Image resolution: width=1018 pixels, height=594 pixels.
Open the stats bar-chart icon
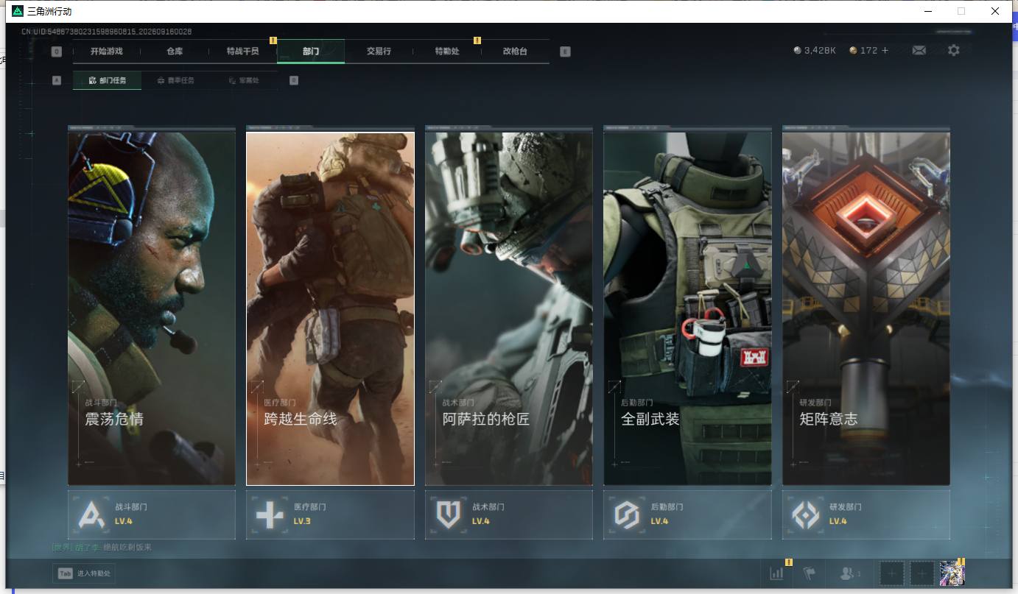(776, 573)
